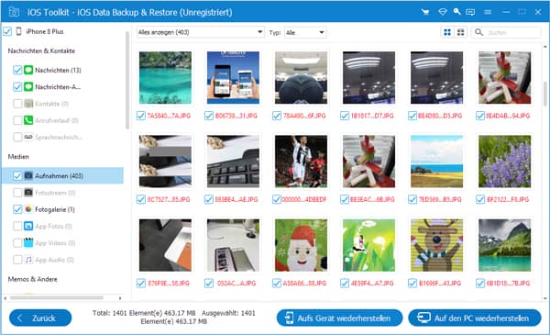This screenshot has width=550, height=335.
Task: Open the hamburger menu icon
Action: [488, 12]
